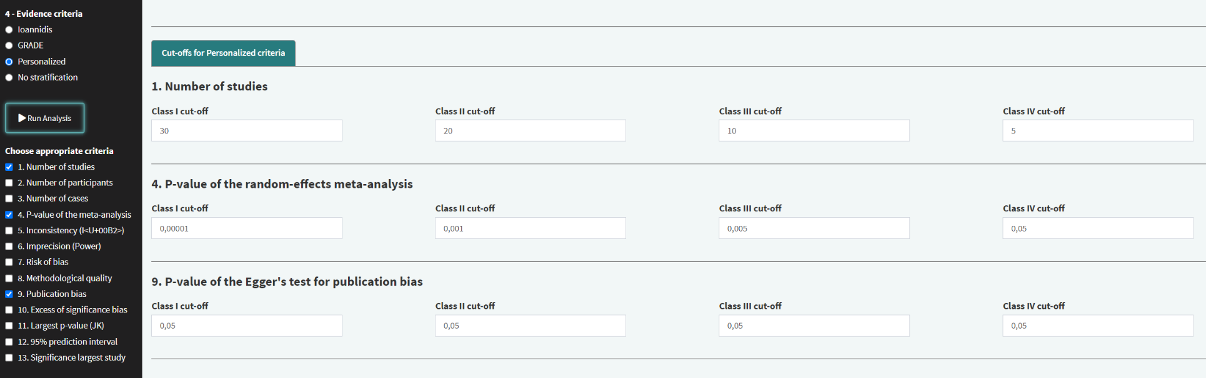Check the Inconsistency criterion box
This screenshot has width=1206, height=378.
coord(9,231)
